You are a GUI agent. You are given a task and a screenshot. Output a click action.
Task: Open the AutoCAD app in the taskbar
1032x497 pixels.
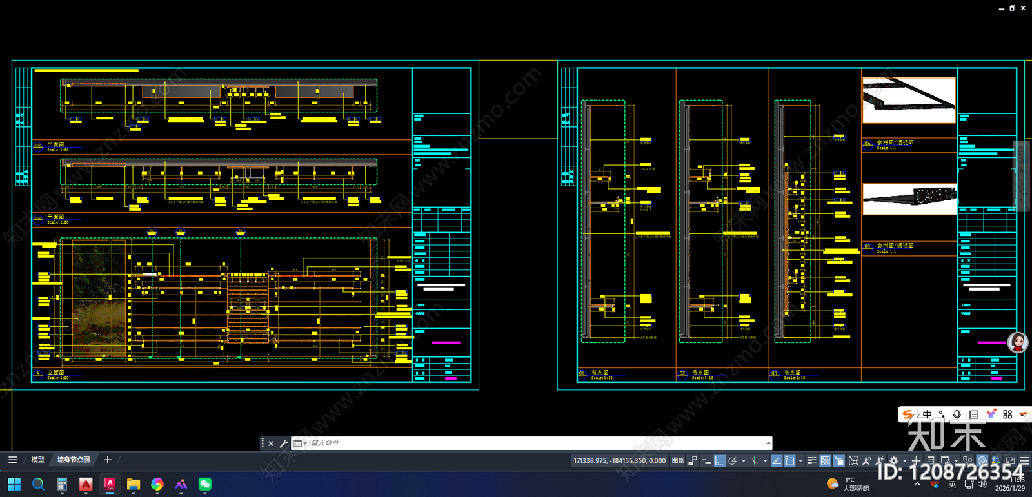(x=110, y=484)
